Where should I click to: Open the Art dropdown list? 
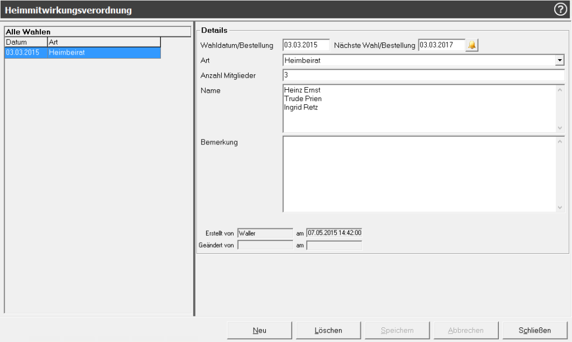[x=560, y=60]
